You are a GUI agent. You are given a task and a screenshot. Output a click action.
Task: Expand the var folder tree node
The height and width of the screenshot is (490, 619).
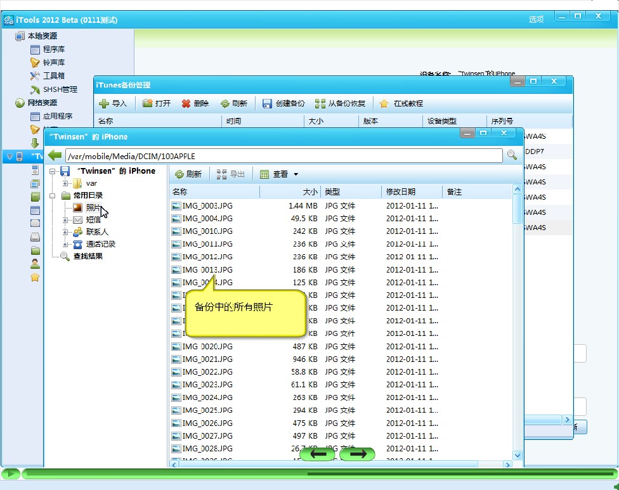coord(65,183)
